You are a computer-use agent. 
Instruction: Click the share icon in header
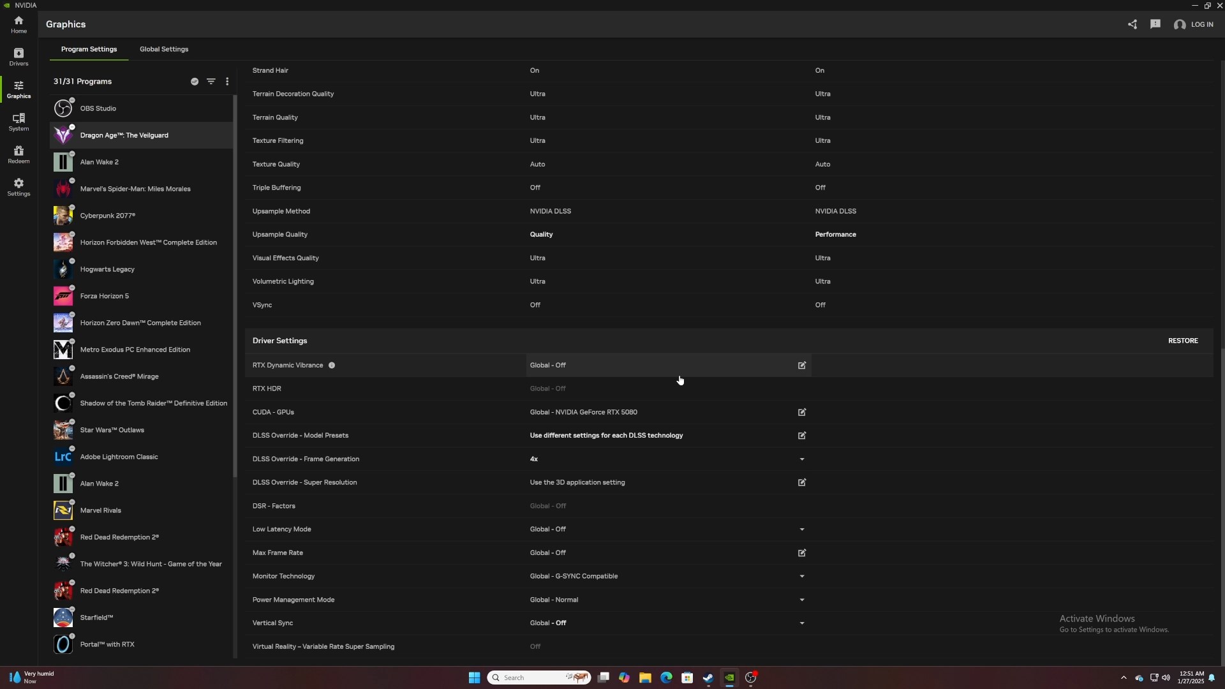point(1132,24)
